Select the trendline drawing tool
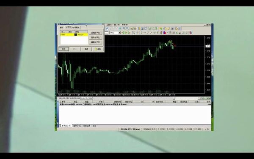 tap(148, 33)
